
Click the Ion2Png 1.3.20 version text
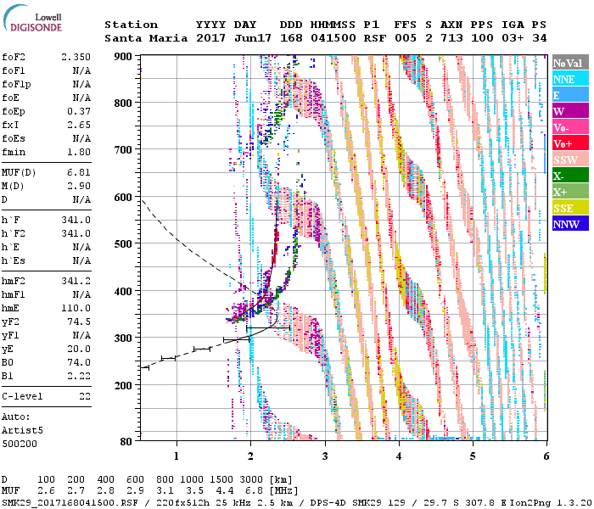(551, 503)
